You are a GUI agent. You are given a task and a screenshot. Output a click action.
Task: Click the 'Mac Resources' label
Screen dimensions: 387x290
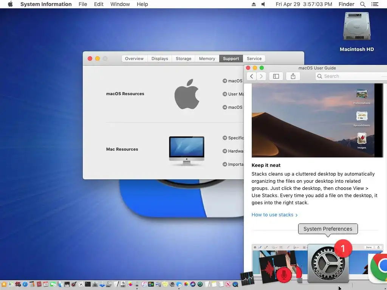click(x=122, y=149)
